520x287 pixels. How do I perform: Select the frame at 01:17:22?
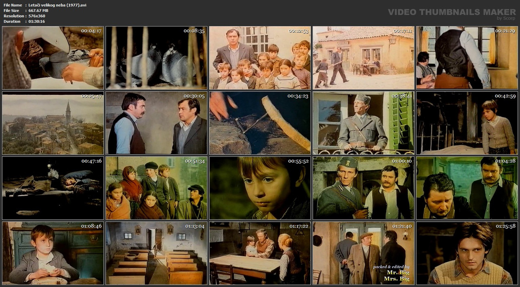tap(260, 253)
